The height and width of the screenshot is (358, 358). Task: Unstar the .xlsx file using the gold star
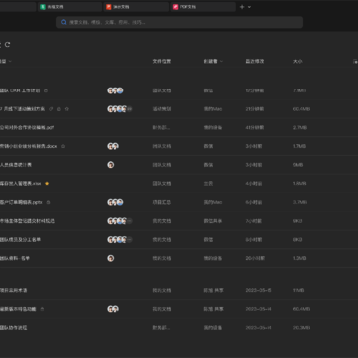[47, 183]
